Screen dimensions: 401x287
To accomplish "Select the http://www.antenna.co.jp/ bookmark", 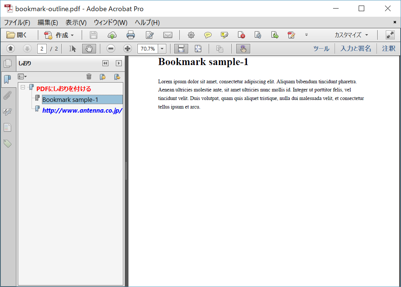I will pos(82,110).
